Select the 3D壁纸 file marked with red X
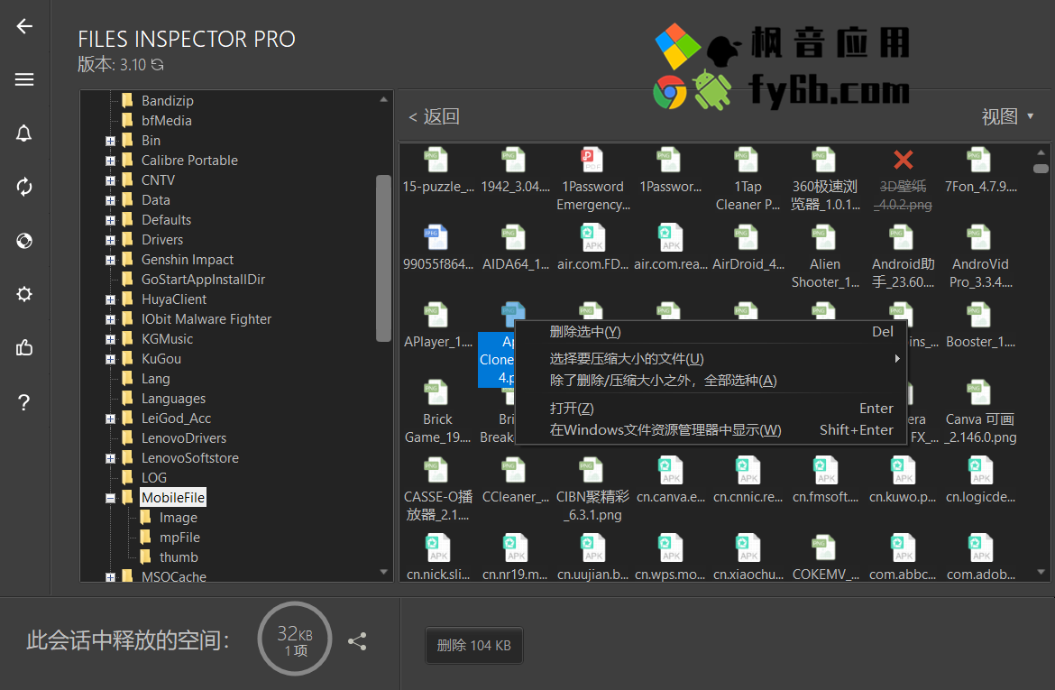Image resolution: width=1055 pixels, height=690 pixels. [903, 161]
